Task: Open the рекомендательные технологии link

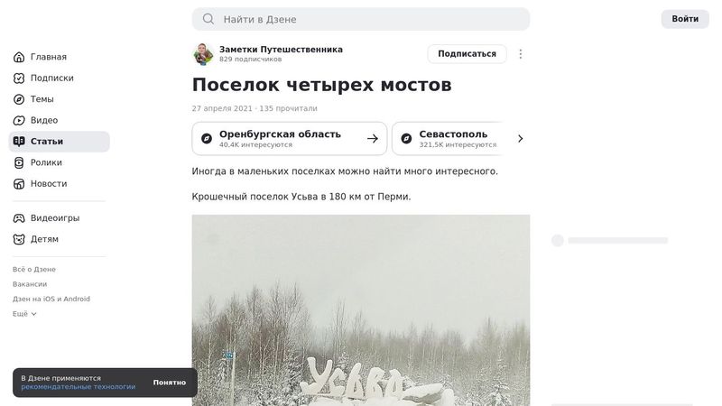Action: [x=79, y=387]
